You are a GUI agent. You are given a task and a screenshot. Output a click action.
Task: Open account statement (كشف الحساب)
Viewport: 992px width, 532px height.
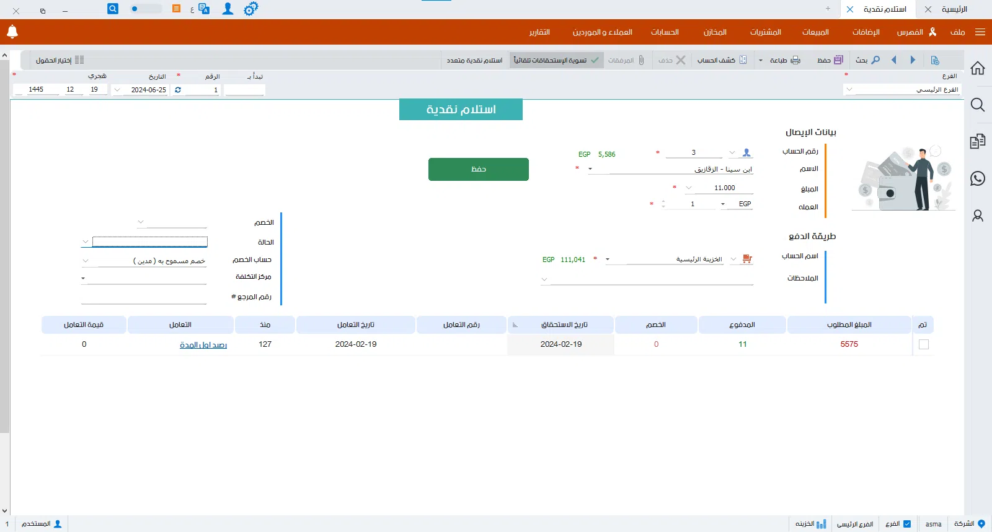click(x=722, y=60)
